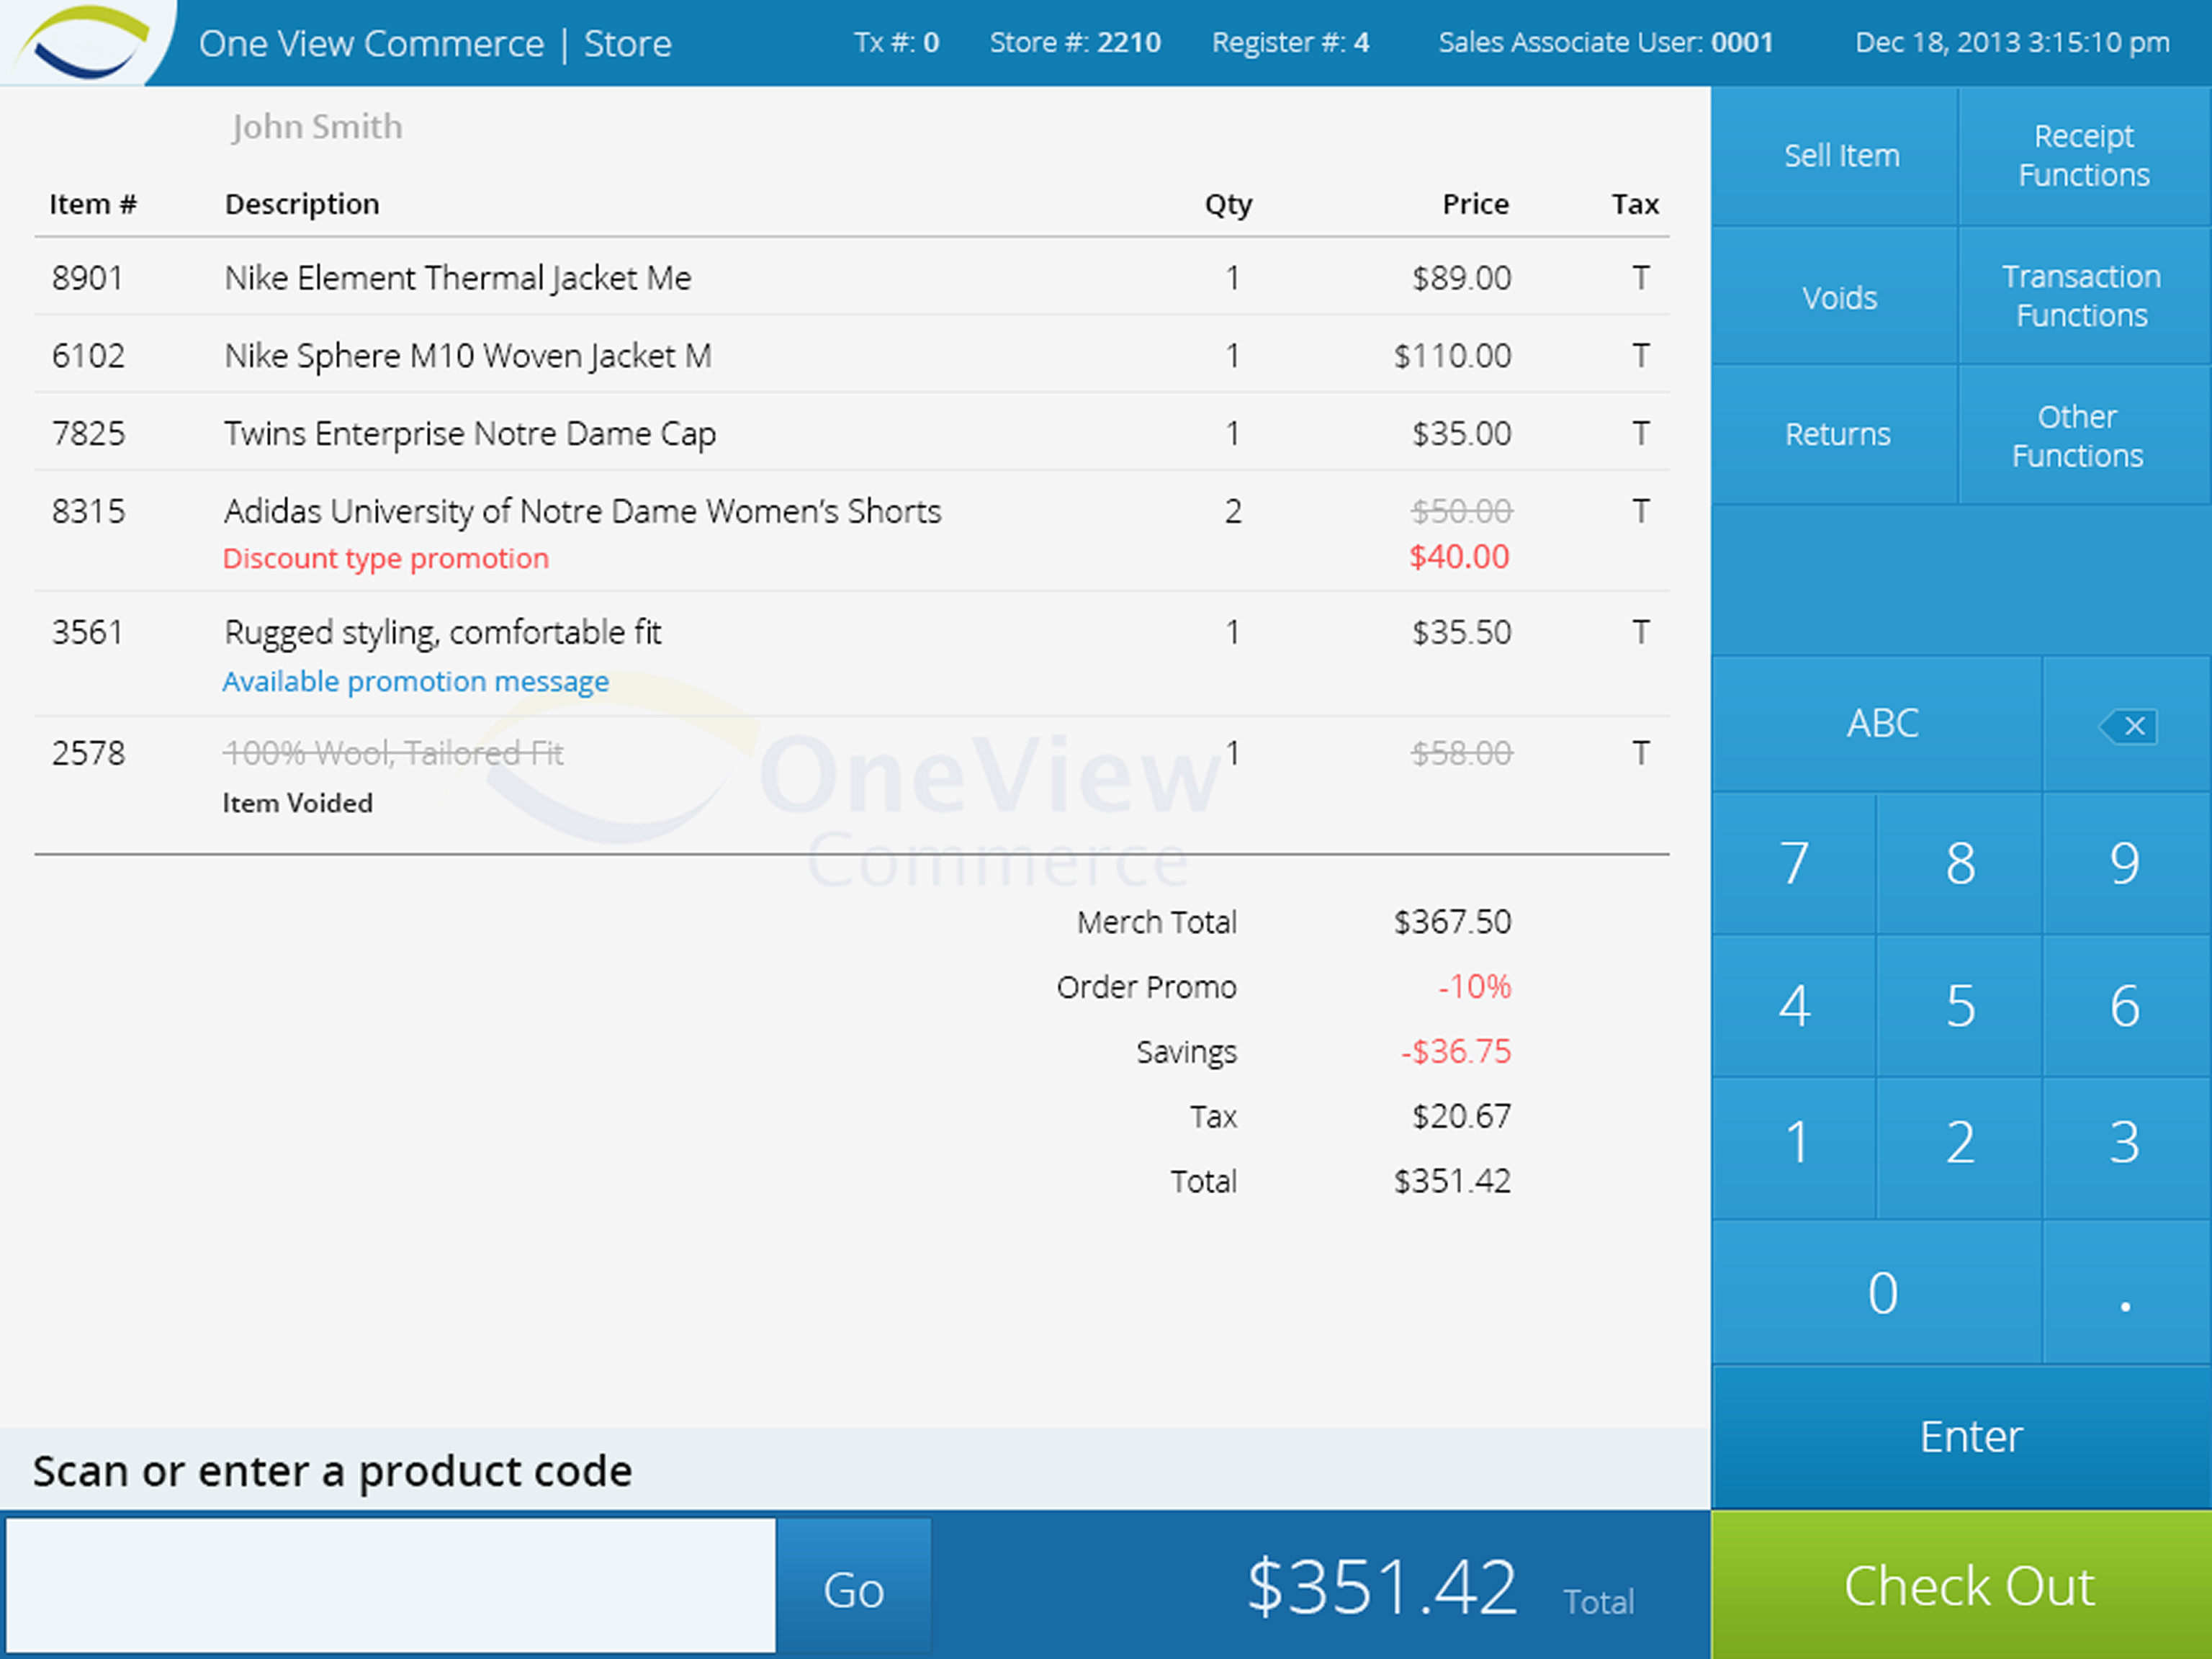Open the Other Functions menu
Viewport: 2212px width, 1659px height.
coord(2077,436)
